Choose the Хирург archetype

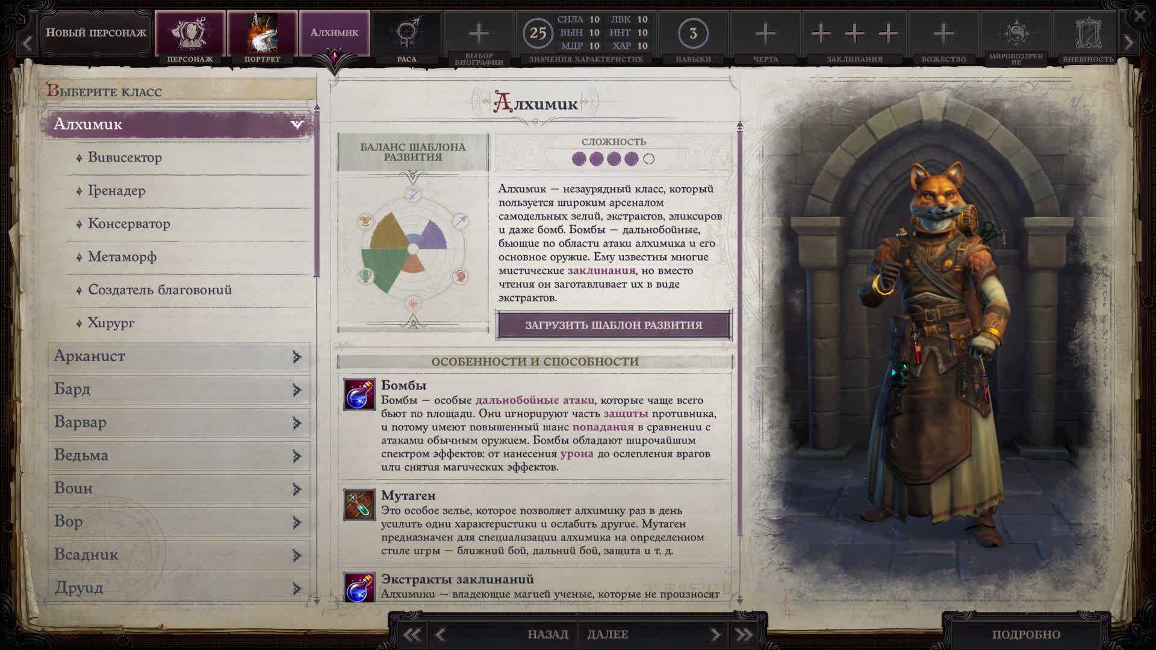coord(111,323)
